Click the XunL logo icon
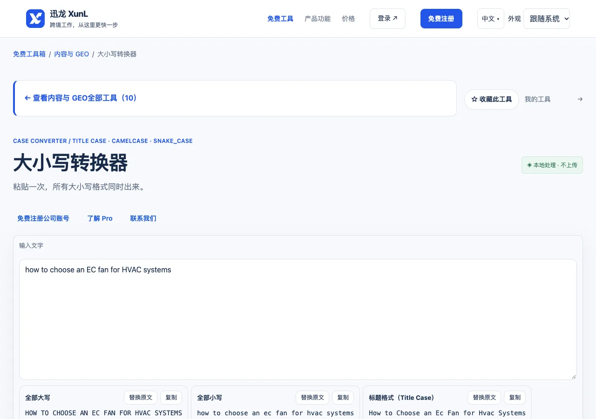Screen dimensions: 596x419 [x=35, y=19]
